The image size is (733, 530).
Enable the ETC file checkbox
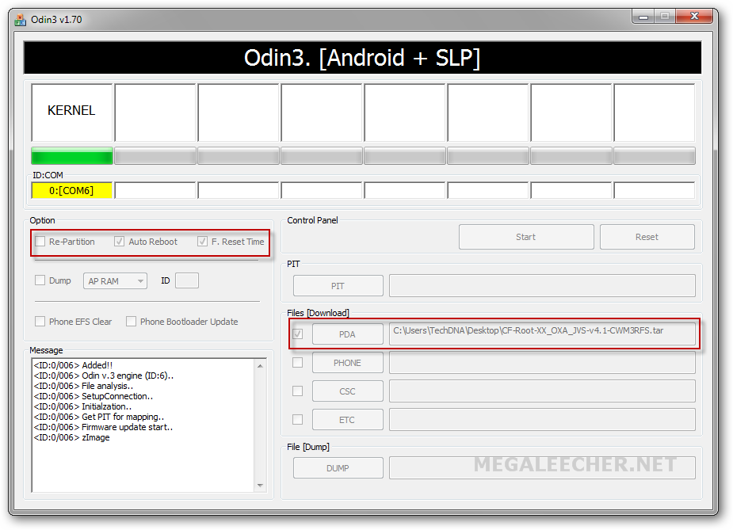coord(298,420)
